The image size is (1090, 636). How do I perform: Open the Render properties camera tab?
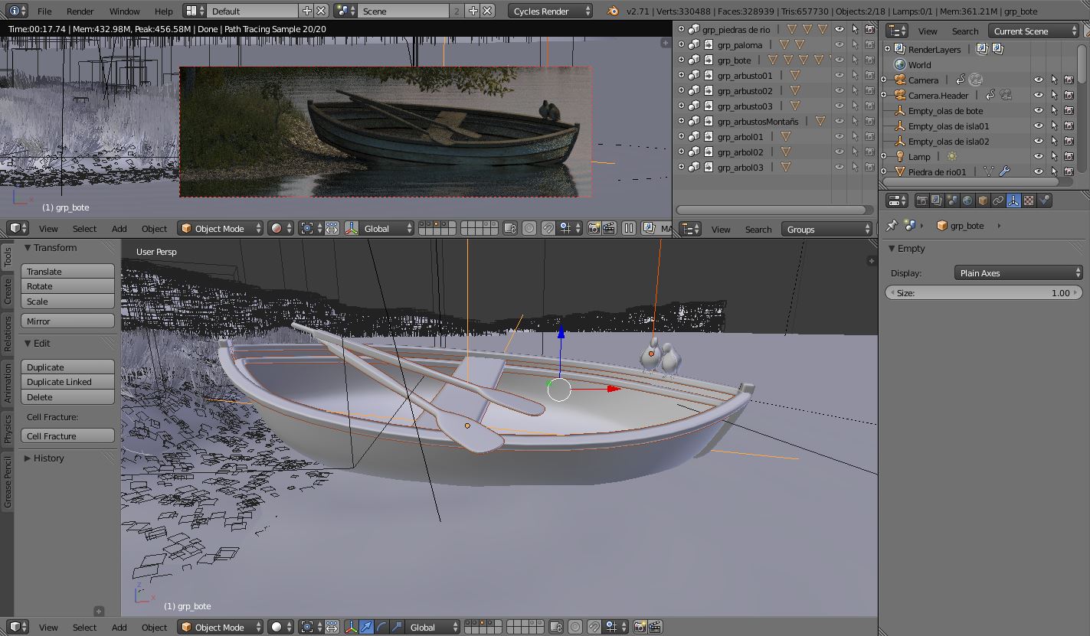pos(922,201)
